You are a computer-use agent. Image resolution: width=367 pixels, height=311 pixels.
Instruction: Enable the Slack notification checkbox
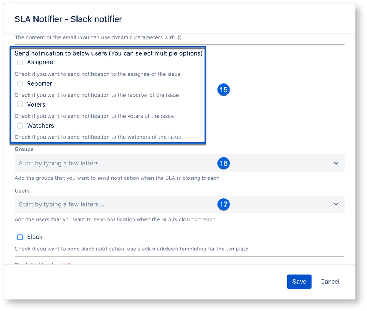(20, 237)
